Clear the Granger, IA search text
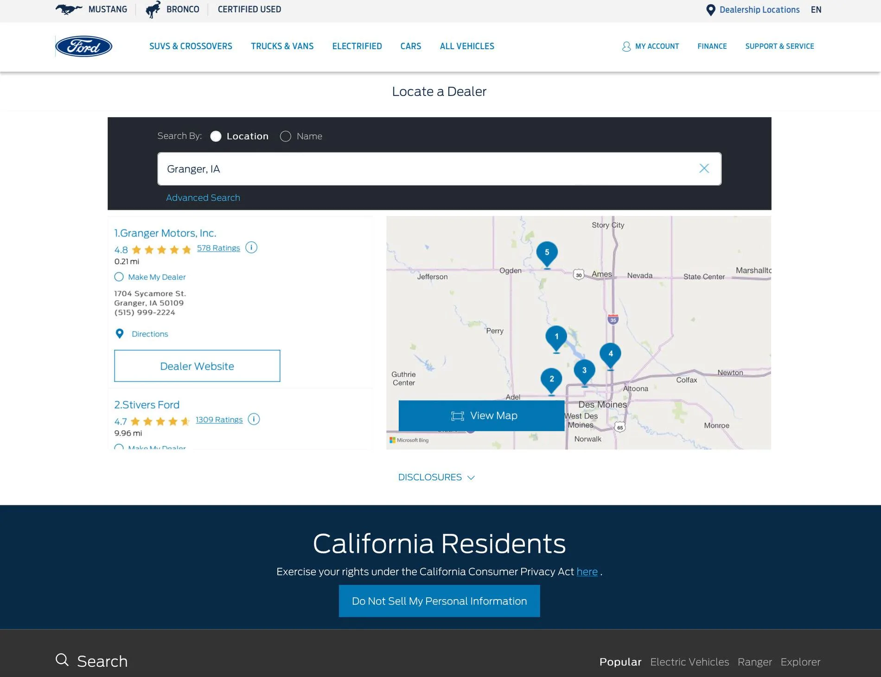Screen dimensions: 881x677 [704, 168]
